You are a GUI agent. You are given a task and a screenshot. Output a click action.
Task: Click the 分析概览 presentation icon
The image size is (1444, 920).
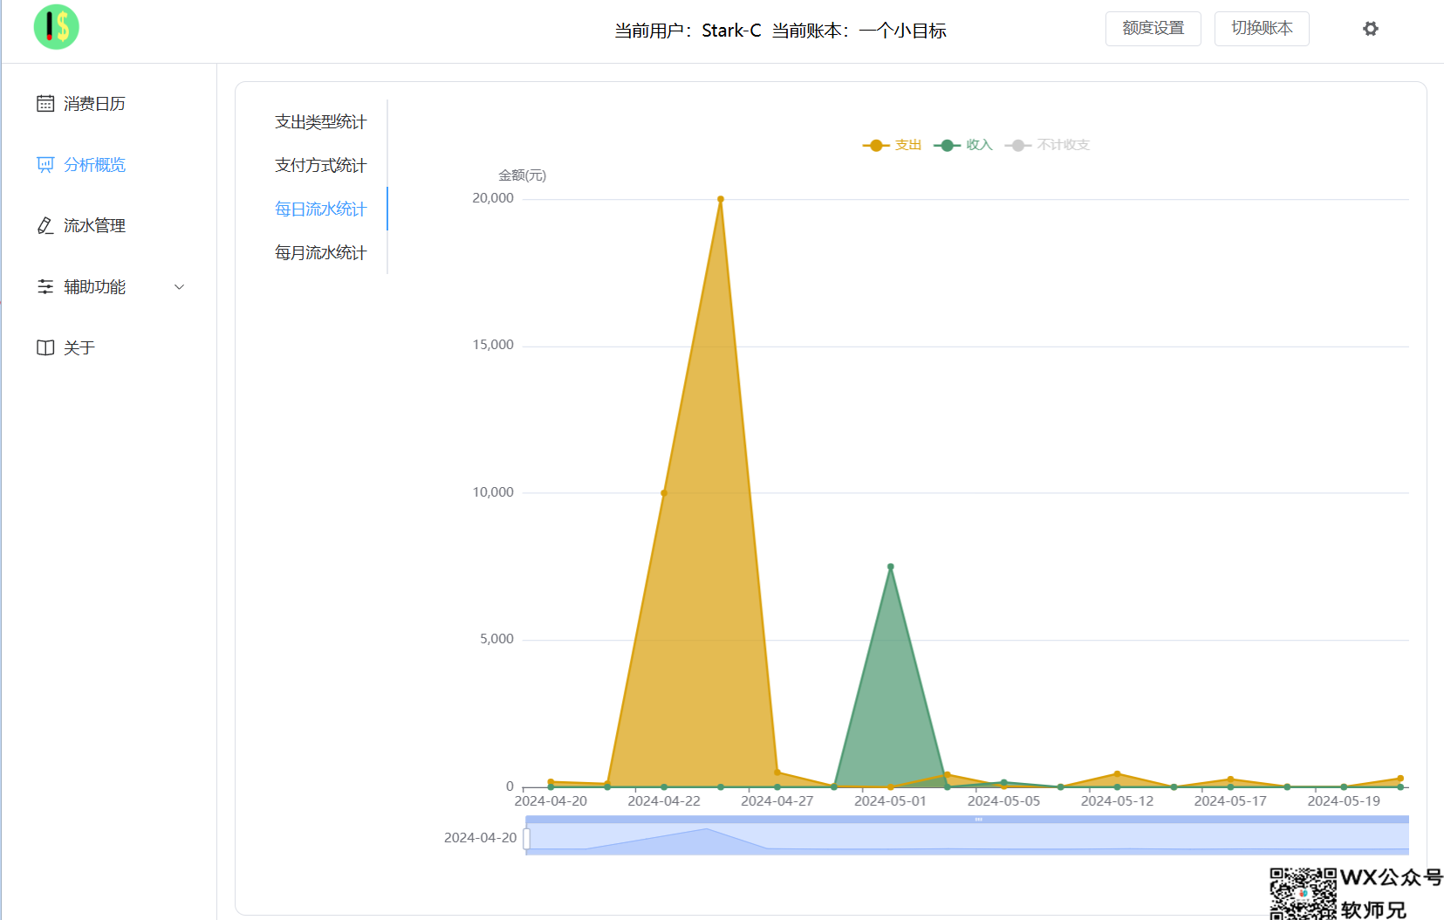45,165
